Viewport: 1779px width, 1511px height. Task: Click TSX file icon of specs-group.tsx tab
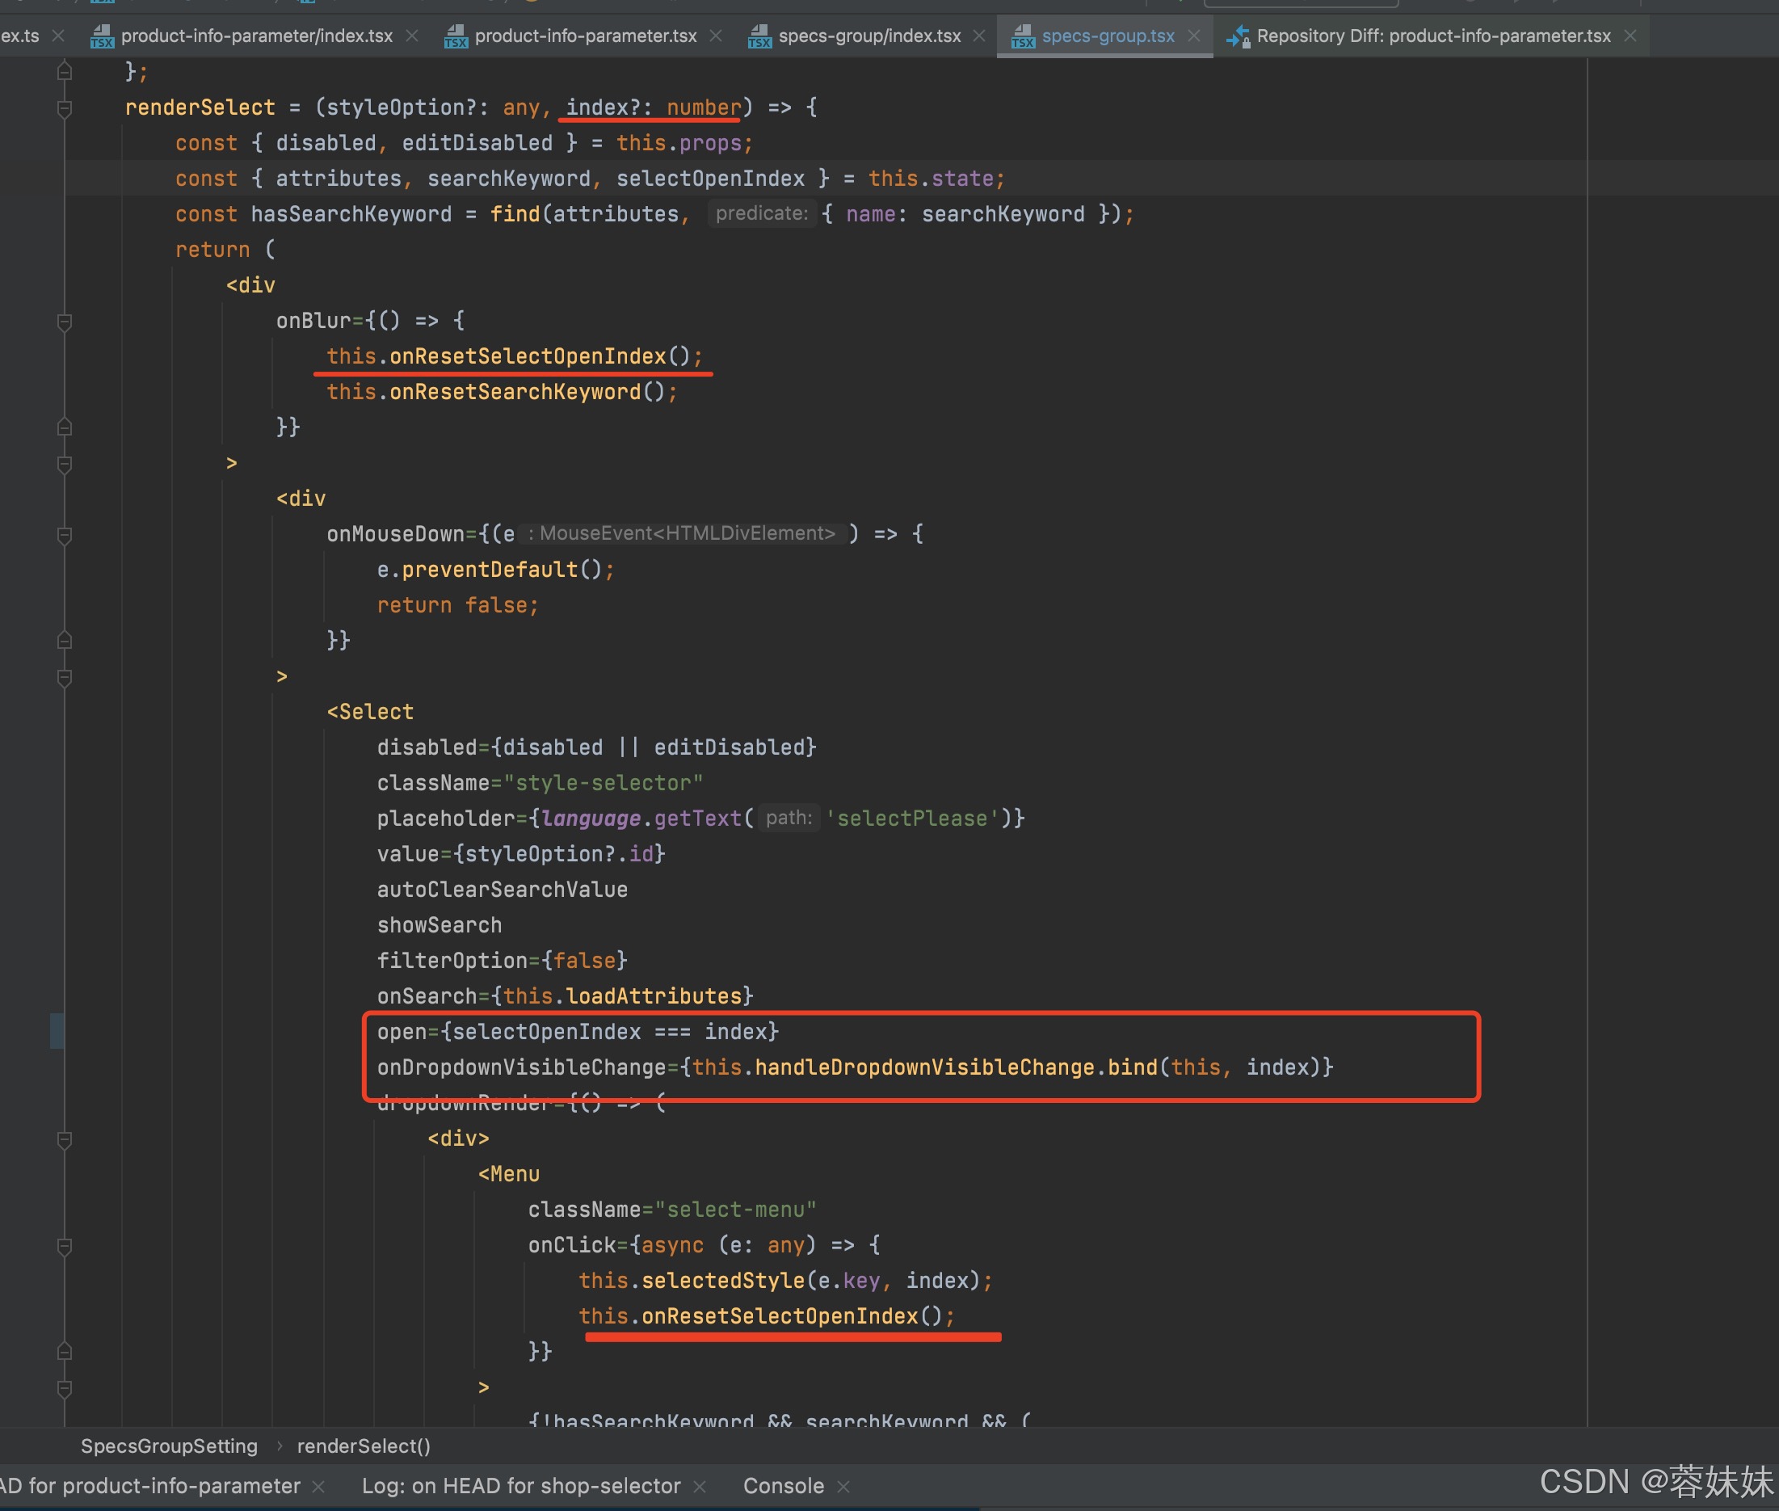1023,37
